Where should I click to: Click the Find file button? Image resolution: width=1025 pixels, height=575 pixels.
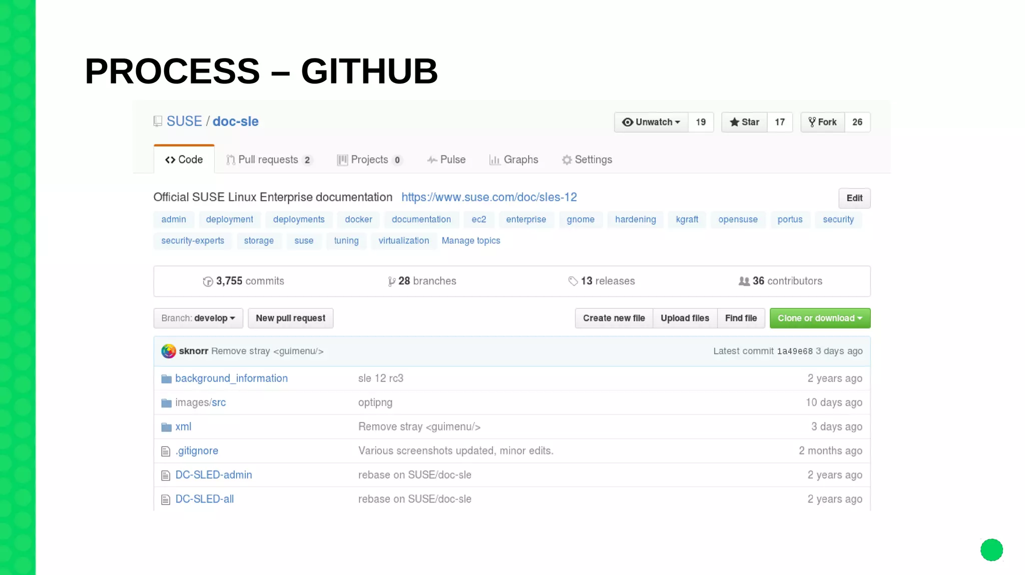point(741,318)
